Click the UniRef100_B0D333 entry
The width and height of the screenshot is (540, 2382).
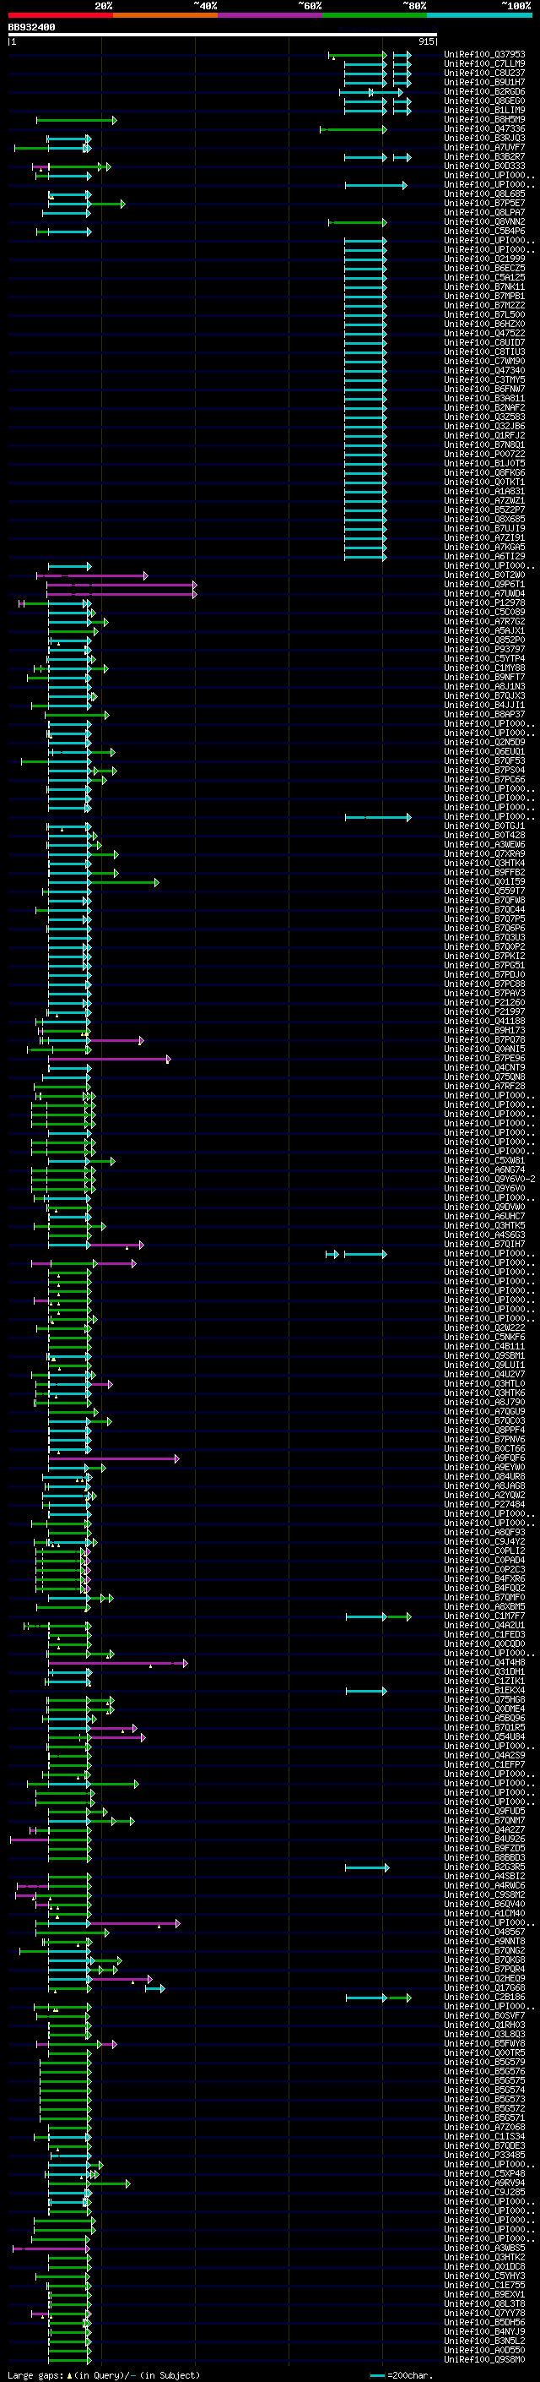[x=484, y=166]
